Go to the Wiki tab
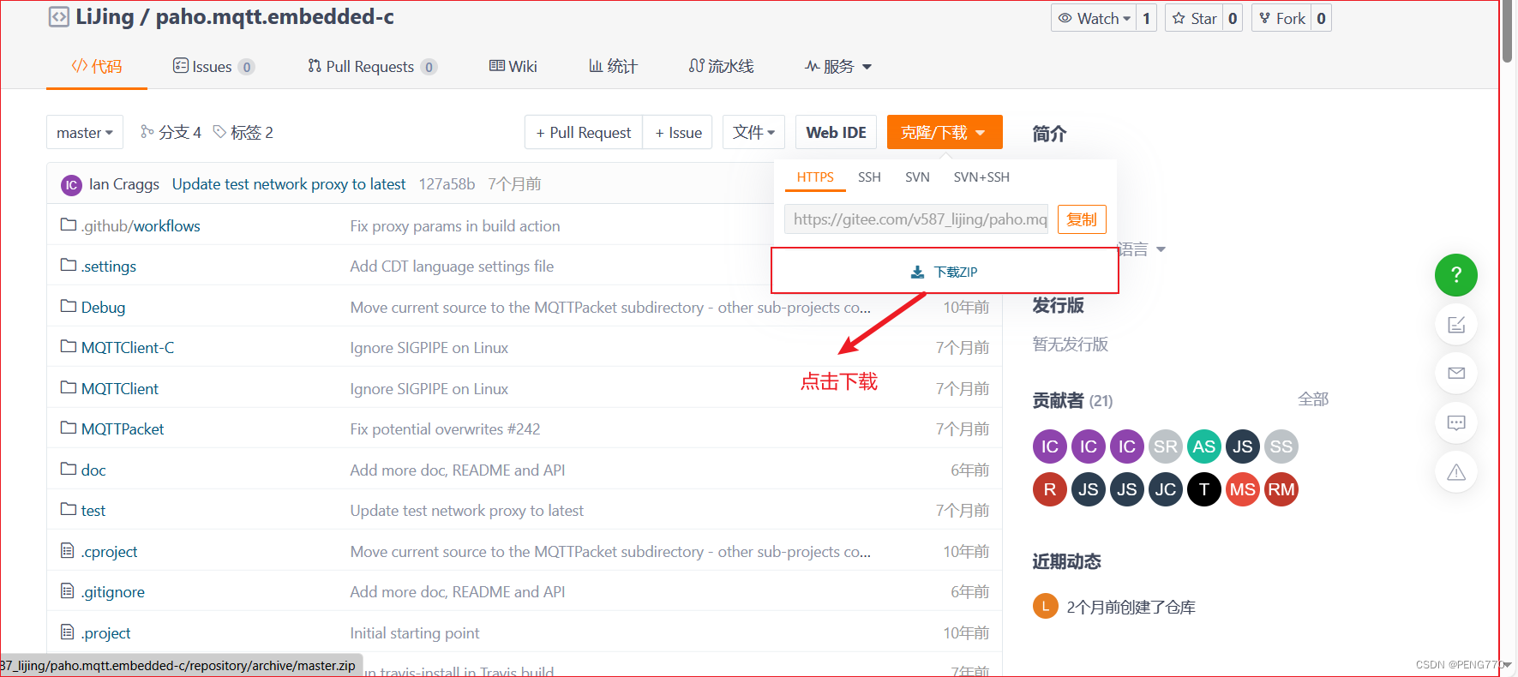Viewport: 1518px width, 677px height. point(513,67)
